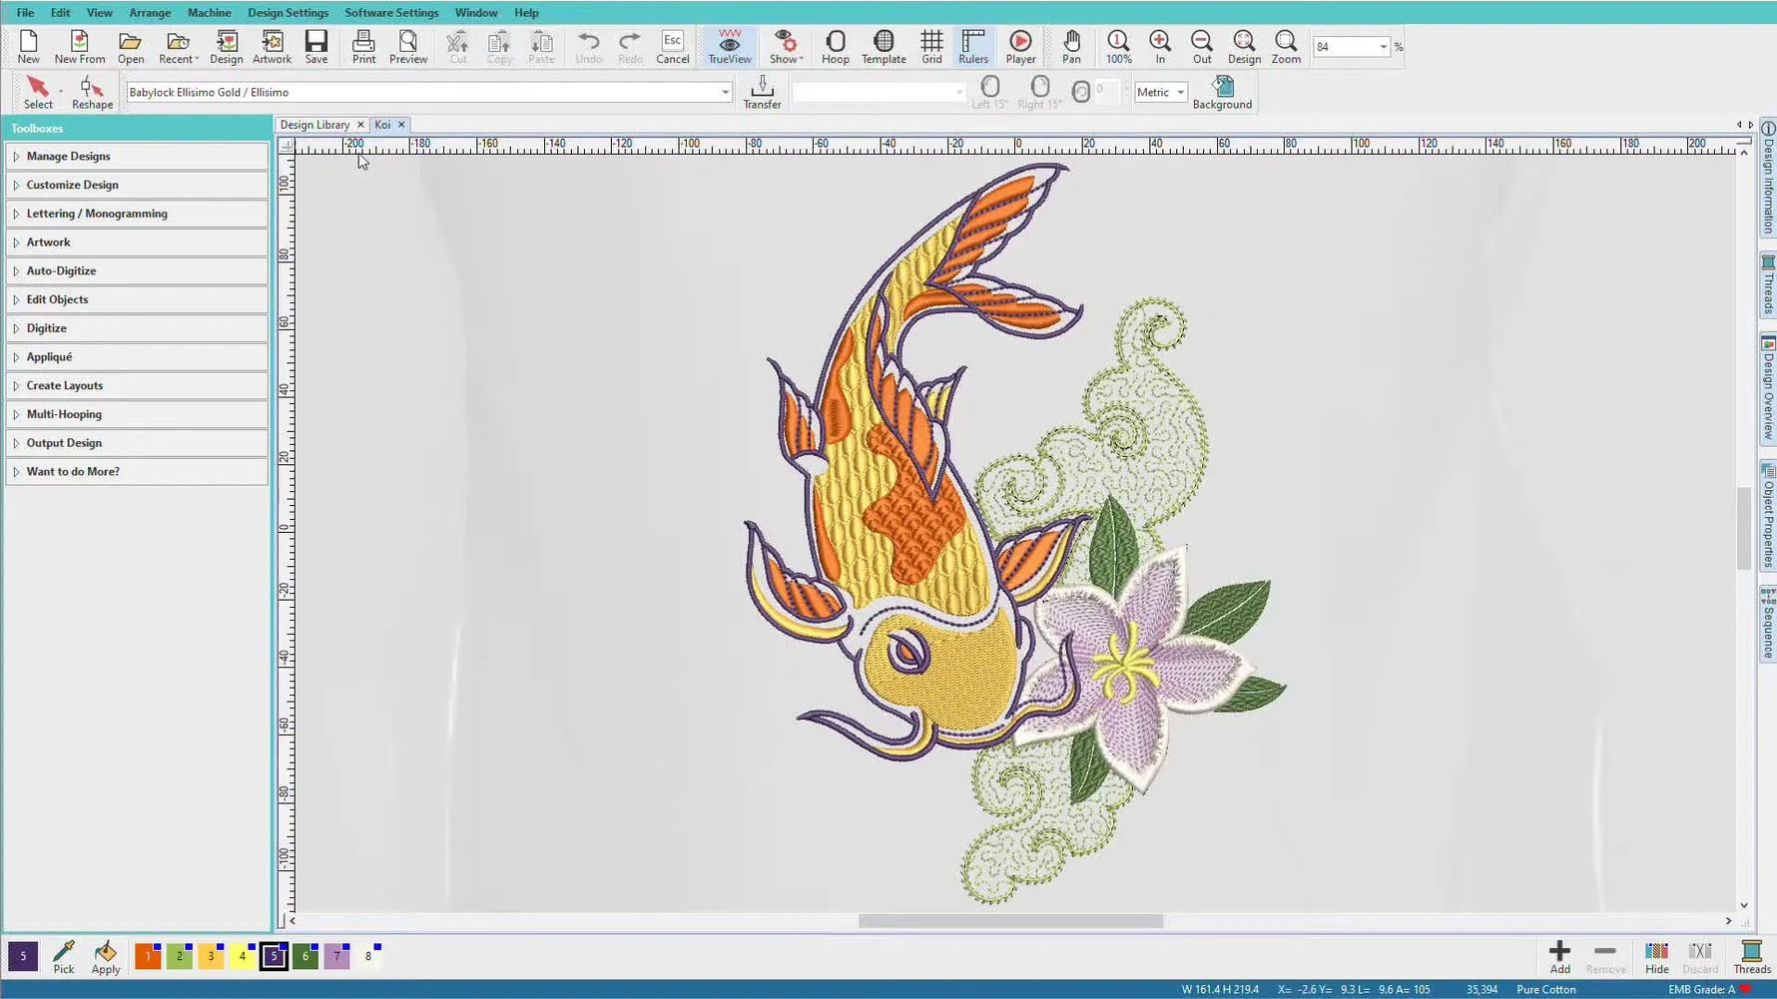Screen dimensions: 1777x999
Task: Open the Threads icon in color bar
Action: click(1751, 956)
